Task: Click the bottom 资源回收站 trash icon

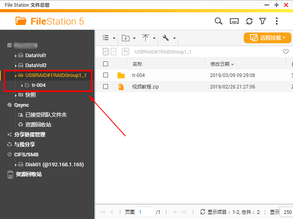Action: pyautogui.click(x=10, y=175)
